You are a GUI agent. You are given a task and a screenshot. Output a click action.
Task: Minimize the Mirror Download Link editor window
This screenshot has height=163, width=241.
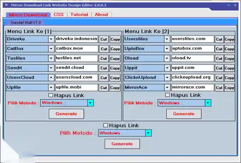click(x=229, y=5)
